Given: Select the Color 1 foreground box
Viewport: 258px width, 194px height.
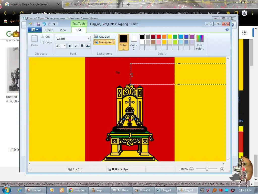Looking at the screenshot, I should click(x=123, y=42).
